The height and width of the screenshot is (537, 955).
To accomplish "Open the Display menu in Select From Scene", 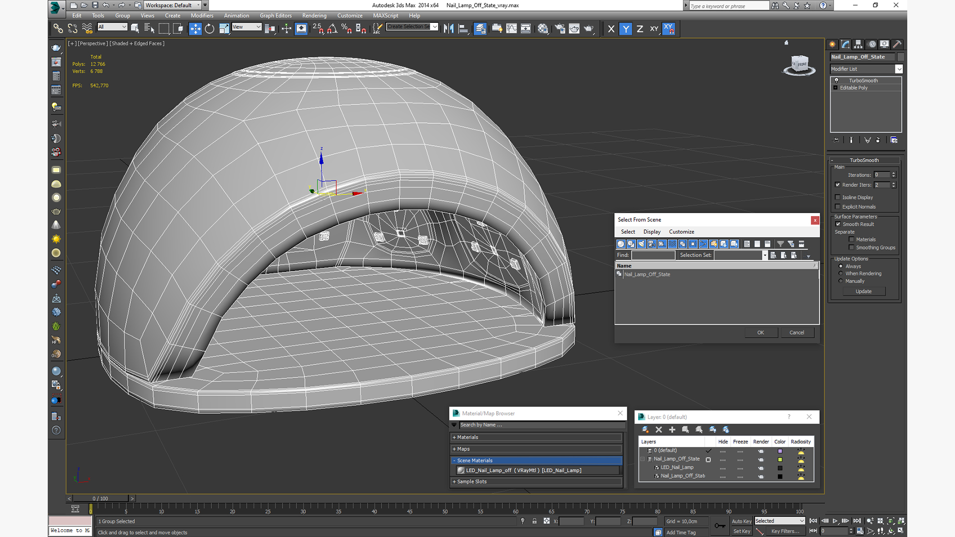I will point(652,232).
